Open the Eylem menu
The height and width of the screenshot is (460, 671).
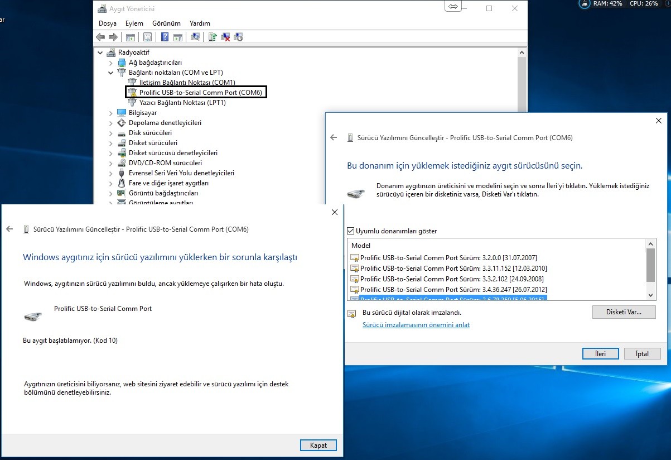tap(134, 23)
